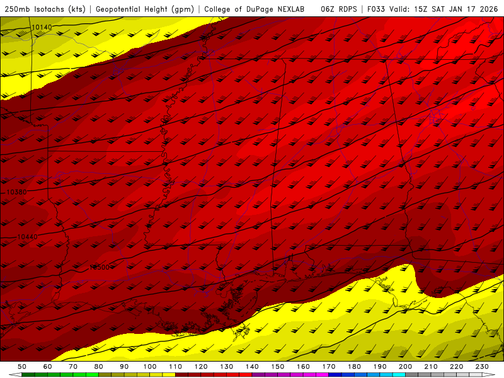Click the 60 value on the color scale
Viewport: 504px width, 378px height.
click(x=48, y=367)
